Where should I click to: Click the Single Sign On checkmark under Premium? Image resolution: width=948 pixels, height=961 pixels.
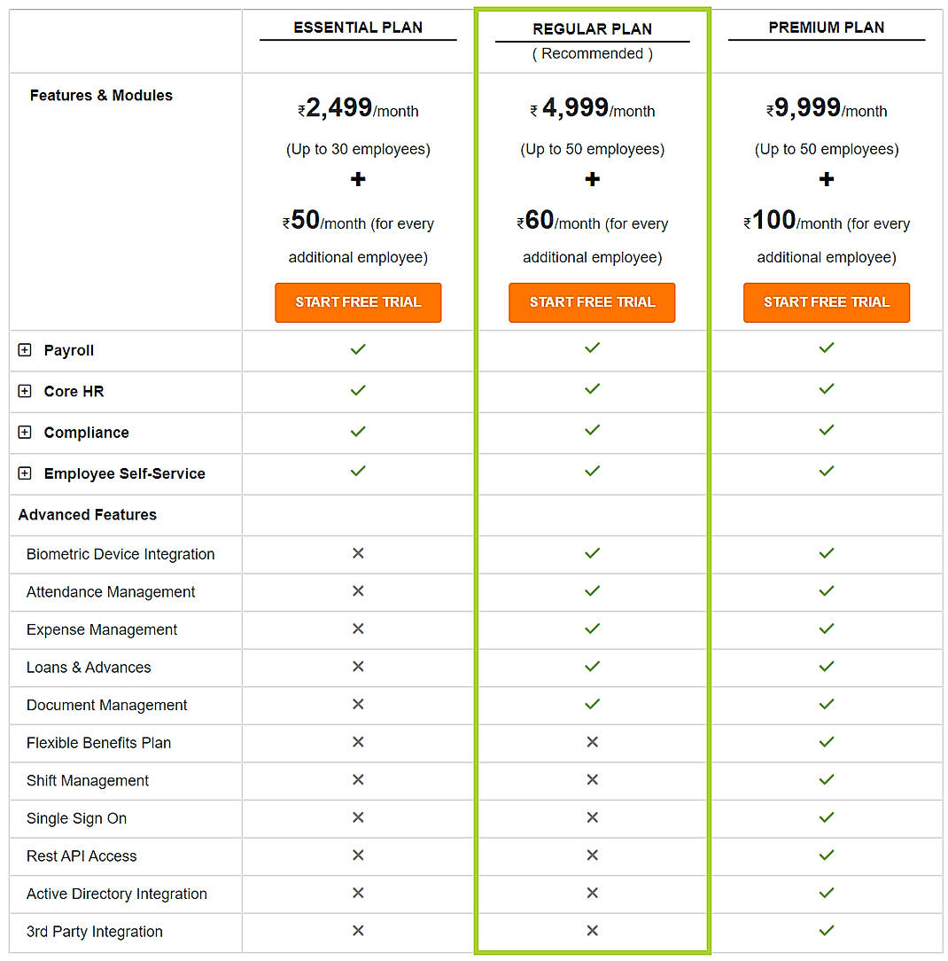[x=826, y=816]
